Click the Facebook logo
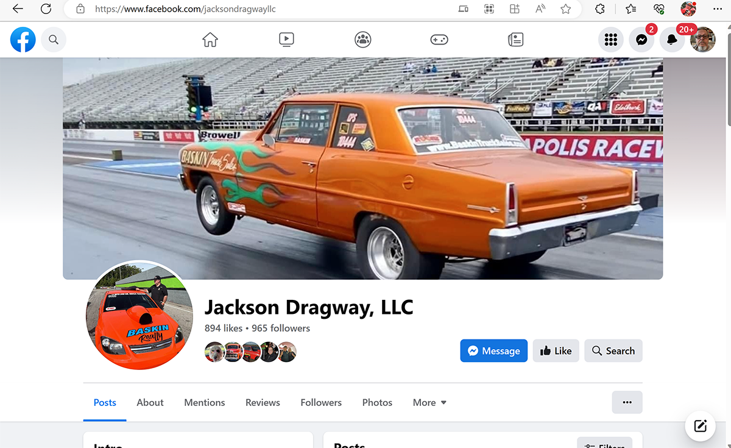Viewport: 731px width, 448px height. (x=23, y=40)
